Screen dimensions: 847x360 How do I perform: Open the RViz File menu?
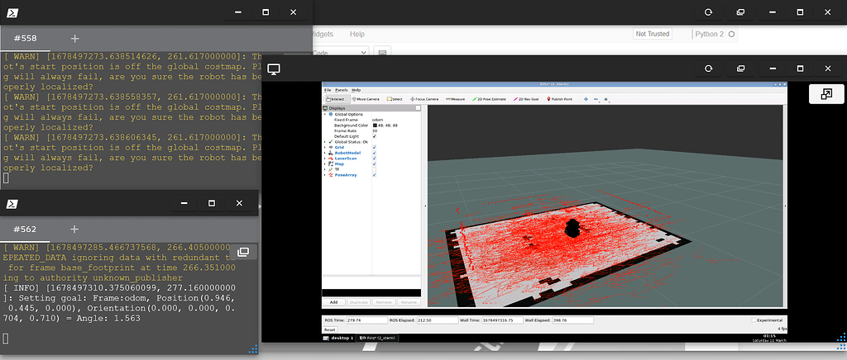pos(328,90)
